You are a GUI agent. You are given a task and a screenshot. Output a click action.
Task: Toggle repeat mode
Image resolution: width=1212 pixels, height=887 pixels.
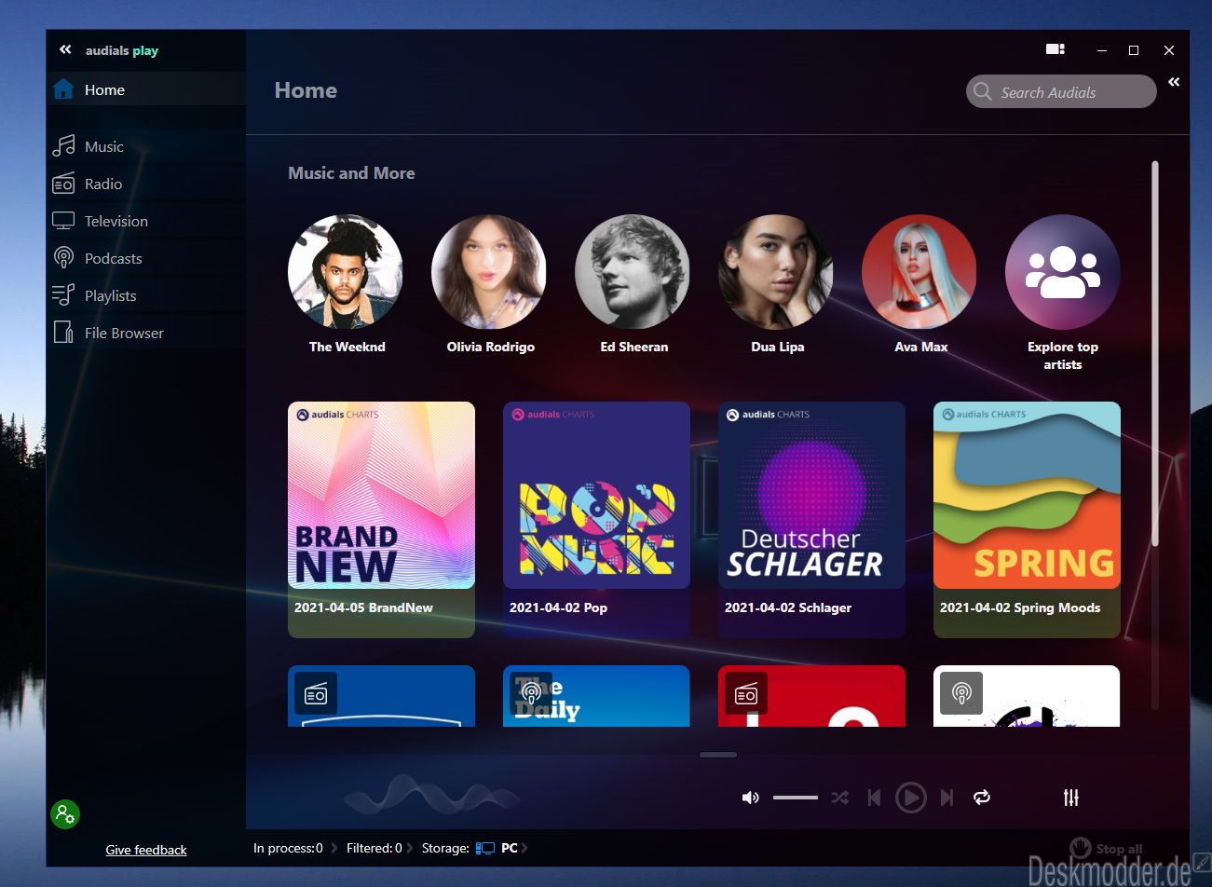982,798
